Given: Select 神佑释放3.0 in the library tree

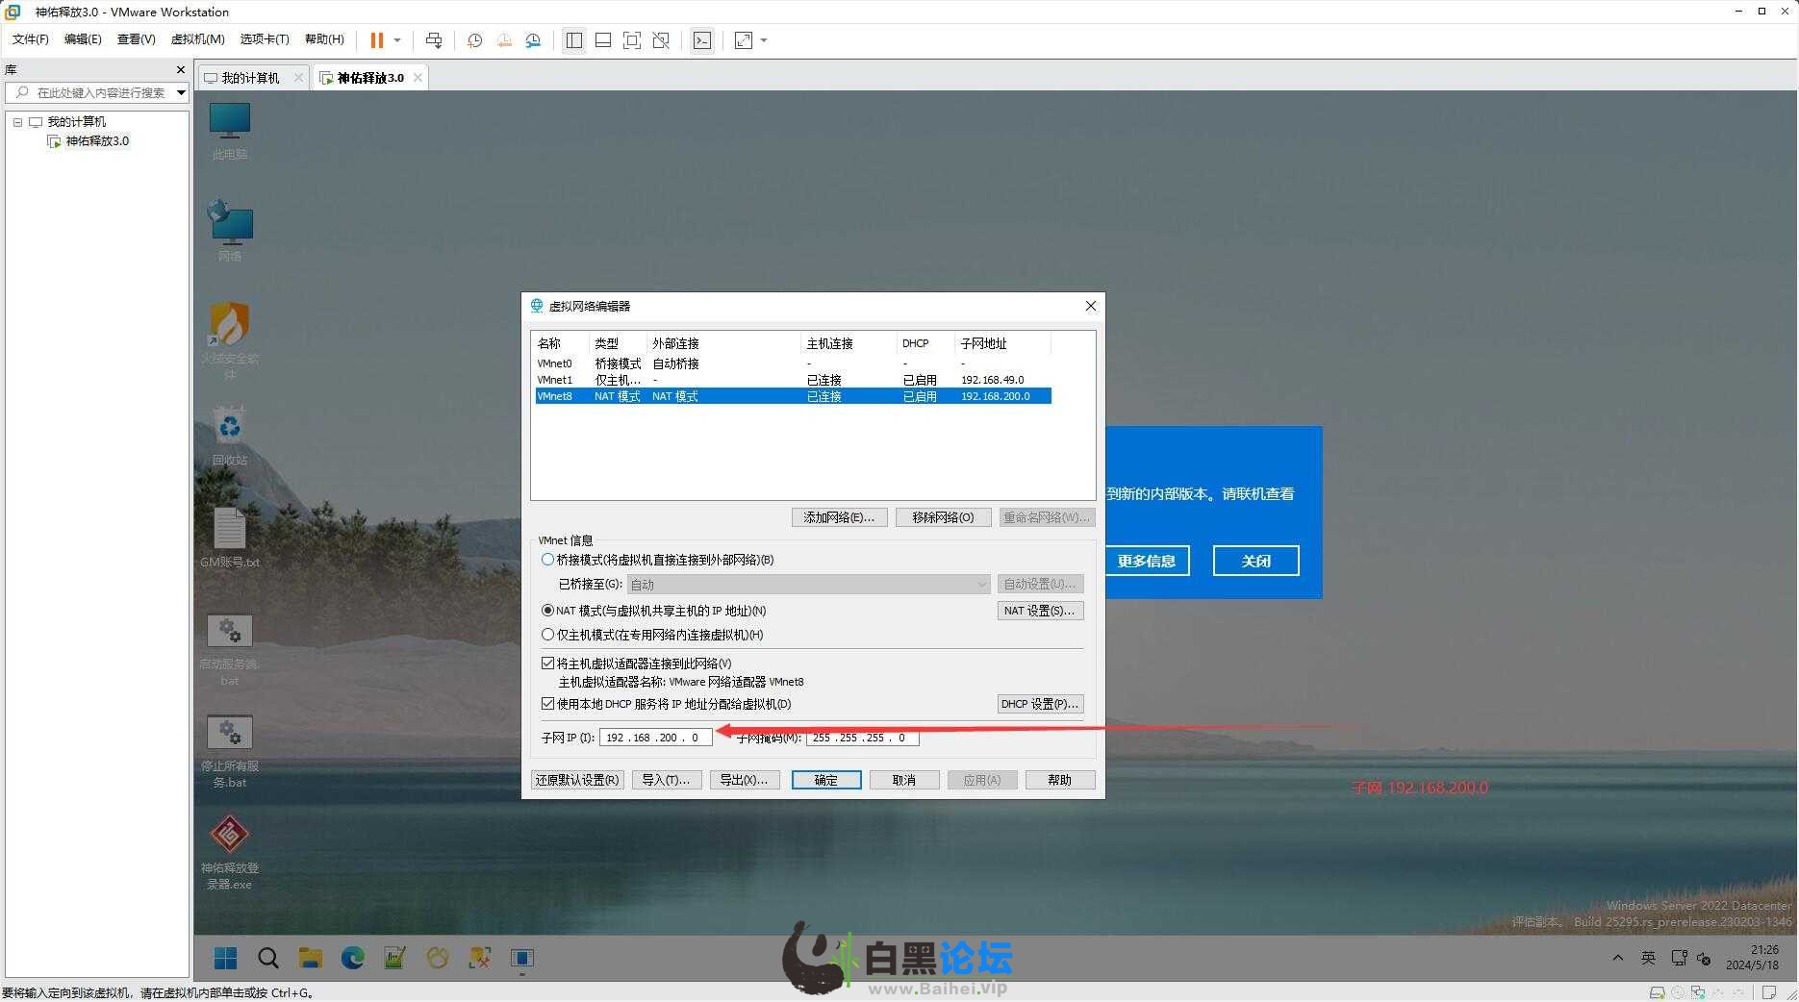Looking at the screenshot, I should 96,141.
